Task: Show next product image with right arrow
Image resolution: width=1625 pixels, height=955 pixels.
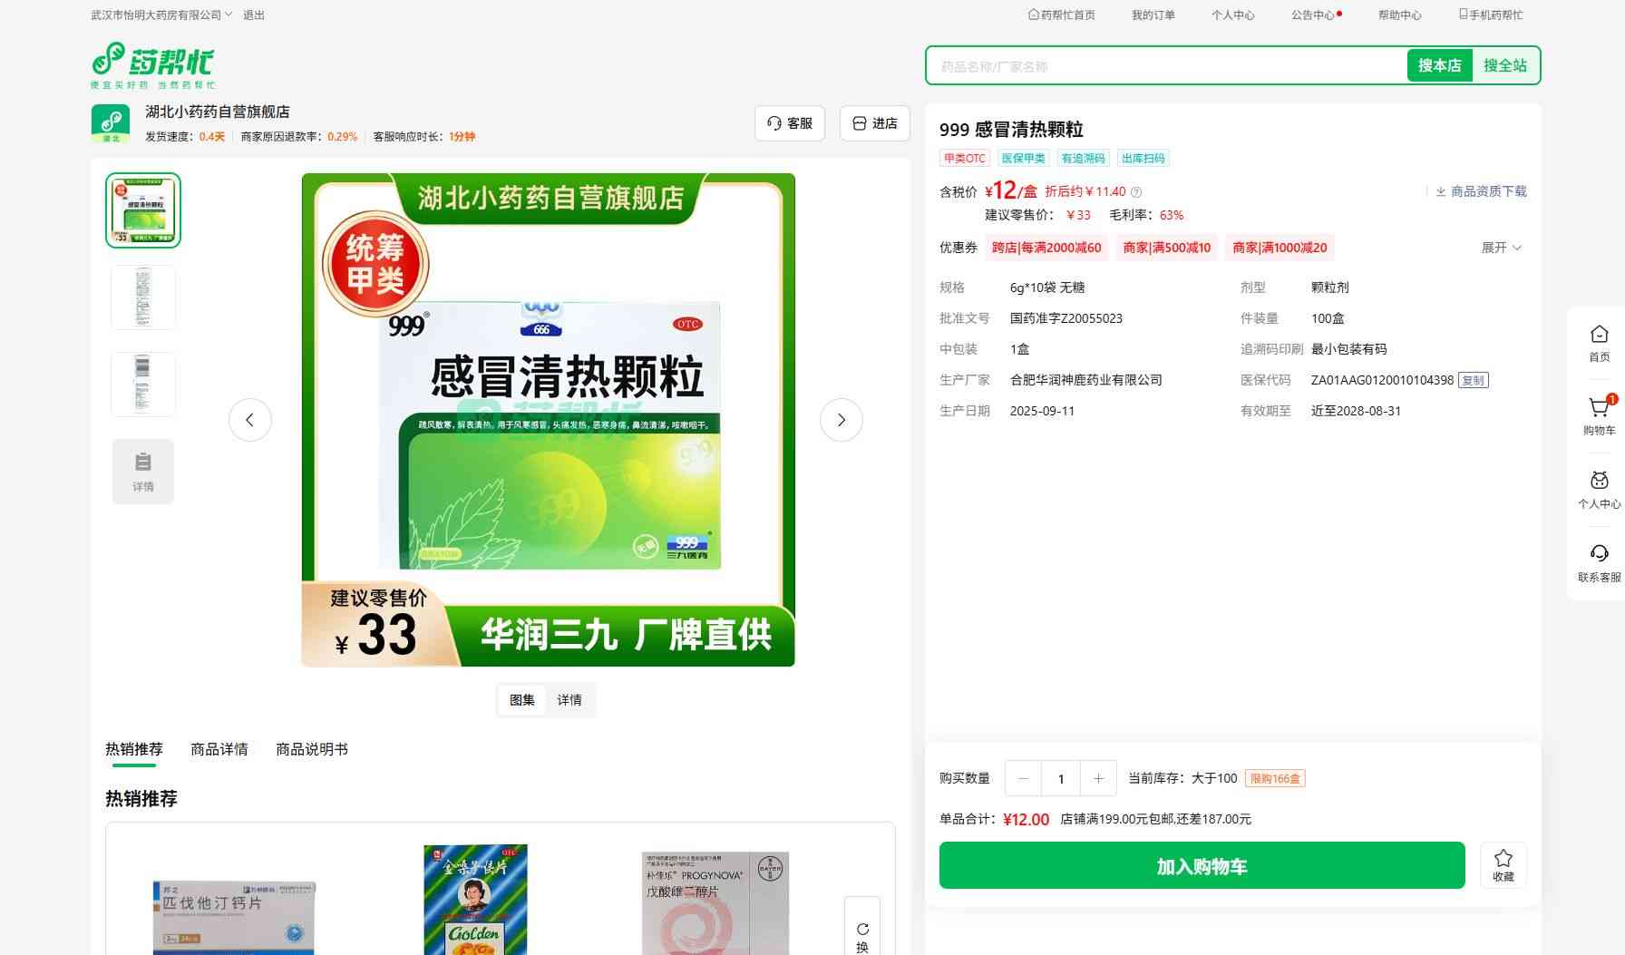Action: 841,420
